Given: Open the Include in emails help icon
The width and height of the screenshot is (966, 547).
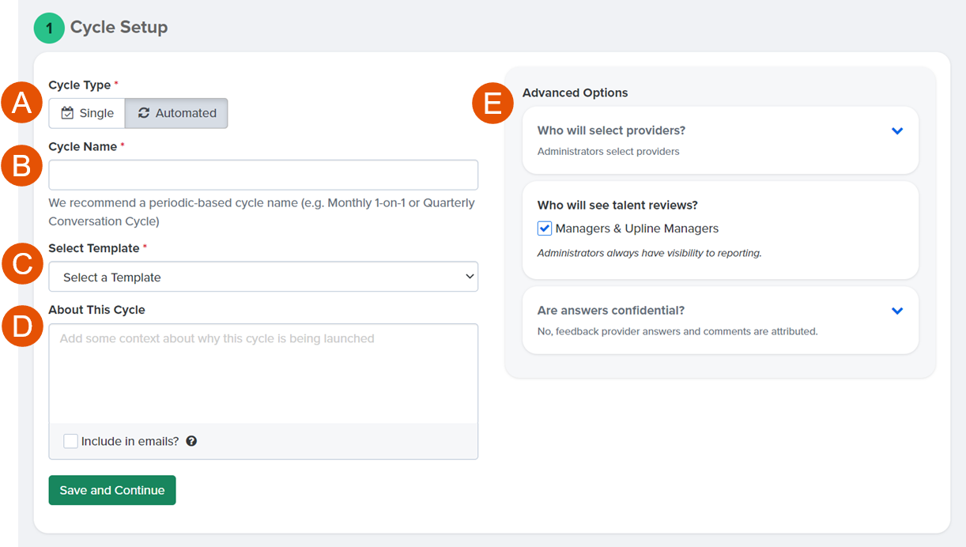Looking at the screenshot, I should pos(191,441).
